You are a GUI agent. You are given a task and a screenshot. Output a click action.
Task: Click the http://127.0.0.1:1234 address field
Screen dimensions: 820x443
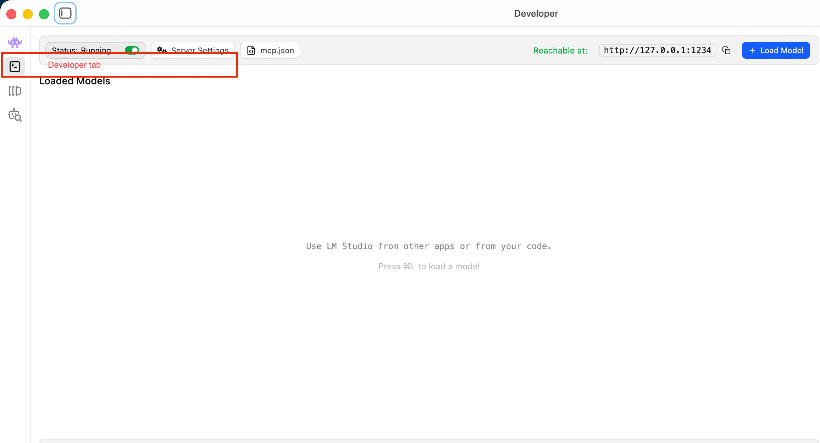(x=658, y=50)
